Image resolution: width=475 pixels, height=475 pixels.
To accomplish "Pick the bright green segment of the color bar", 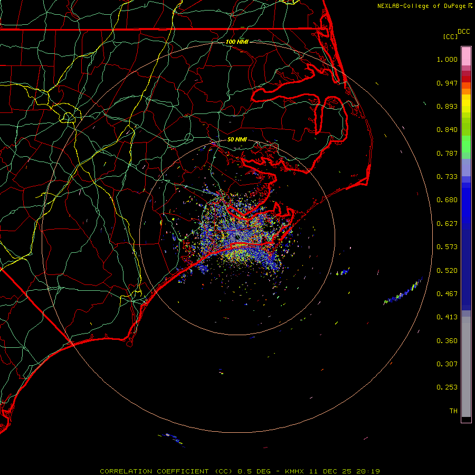I will coord(466,144).
